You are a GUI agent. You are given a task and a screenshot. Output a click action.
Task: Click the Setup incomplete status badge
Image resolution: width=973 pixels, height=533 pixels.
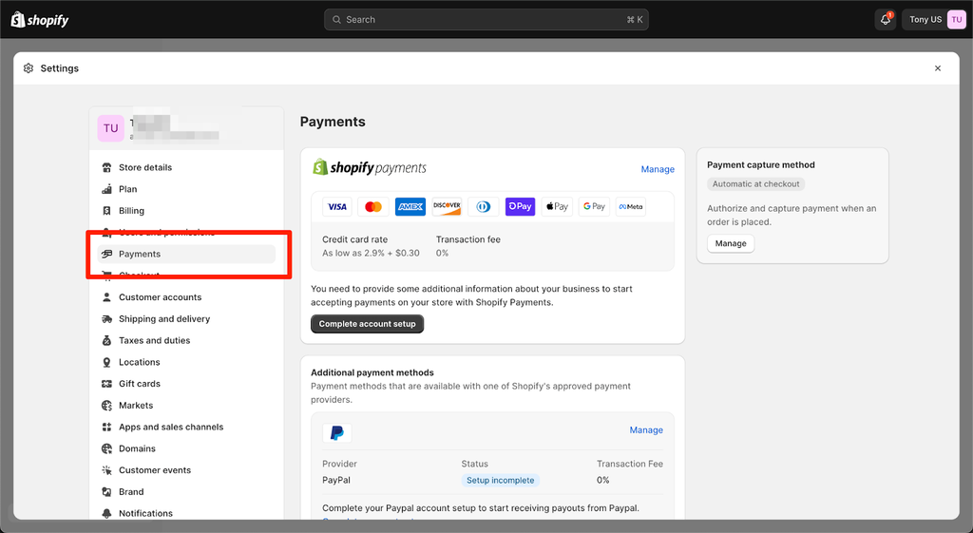(500, 480)
